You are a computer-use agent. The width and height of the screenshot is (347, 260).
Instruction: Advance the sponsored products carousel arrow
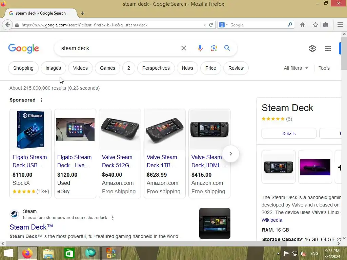[230, 154]
